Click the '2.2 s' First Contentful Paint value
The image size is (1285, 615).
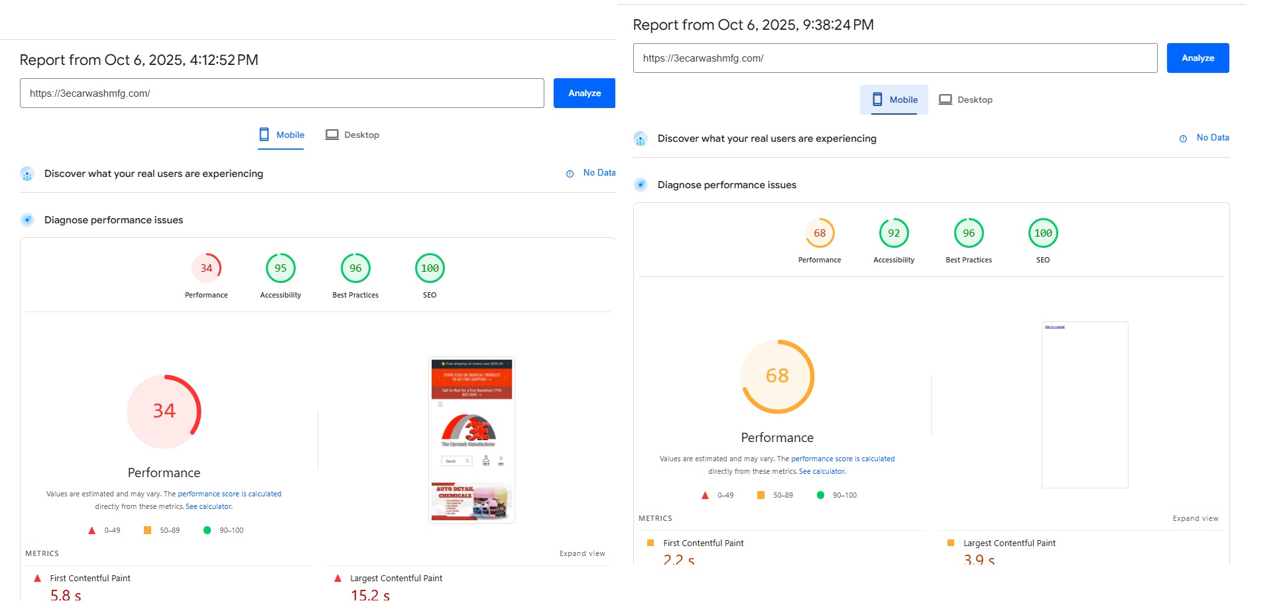pos(679,560)
